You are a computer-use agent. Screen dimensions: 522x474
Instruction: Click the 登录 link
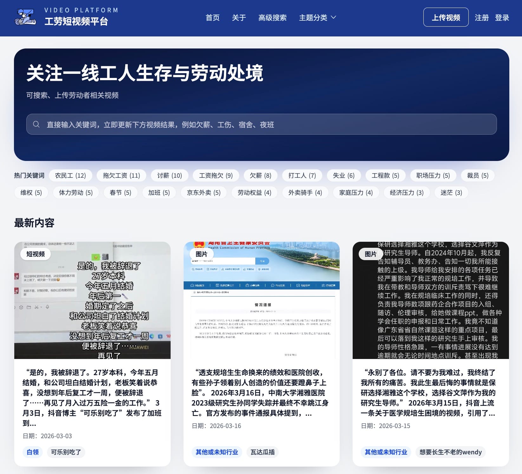click(502, 18)
